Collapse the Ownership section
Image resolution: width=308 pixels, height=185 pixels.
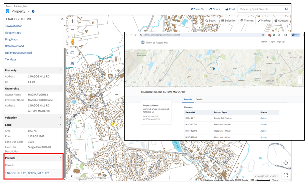(60, 89)
